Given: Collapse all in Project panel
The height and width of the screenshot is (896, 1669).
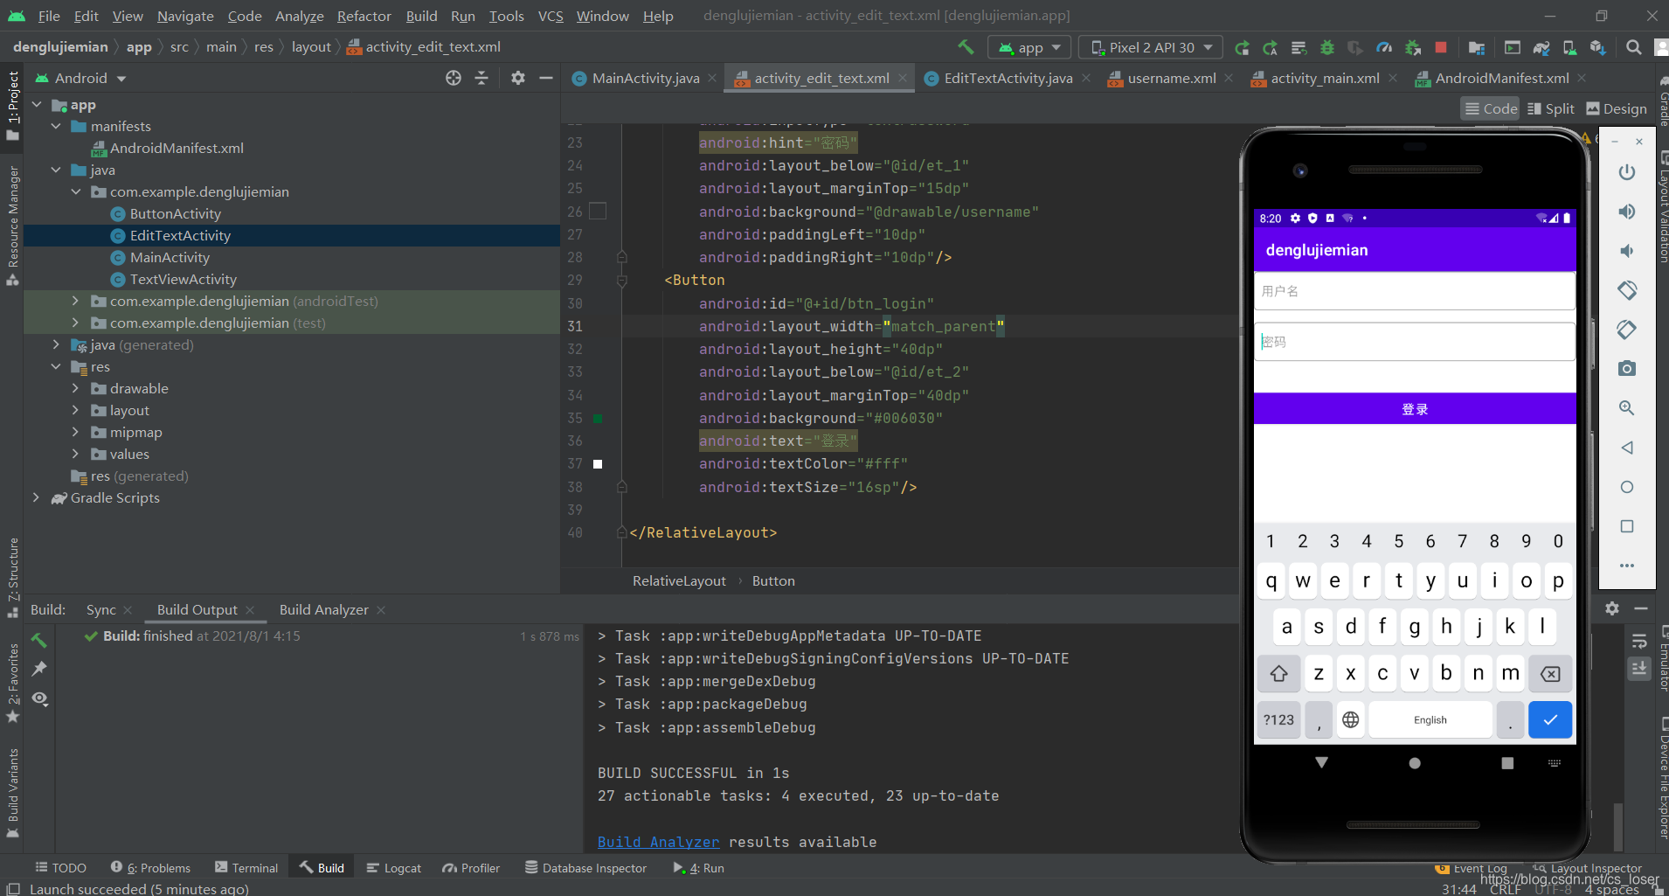Looking at the screenshot, I should pos(481,78).
